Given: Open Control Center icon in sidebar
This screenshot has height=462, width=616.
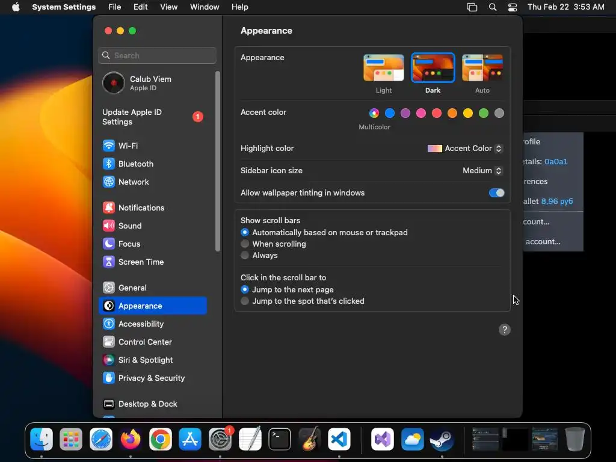Looking at the screenshot, I should tap(109, 342).
